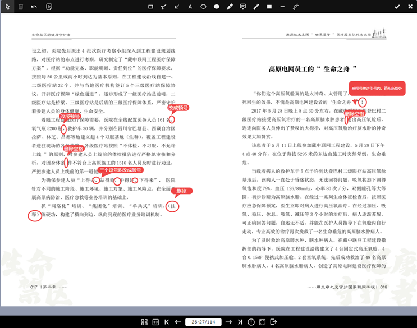Viewport: 417px width, 328px height.
Task: Click the heading '高原电网员工的"生命之舟"'
Action: pyautogui.click(x=312, y=69)
